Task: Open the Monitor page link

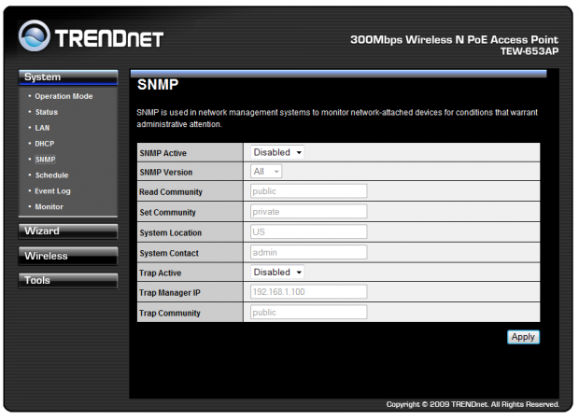Action: (49, 207)
